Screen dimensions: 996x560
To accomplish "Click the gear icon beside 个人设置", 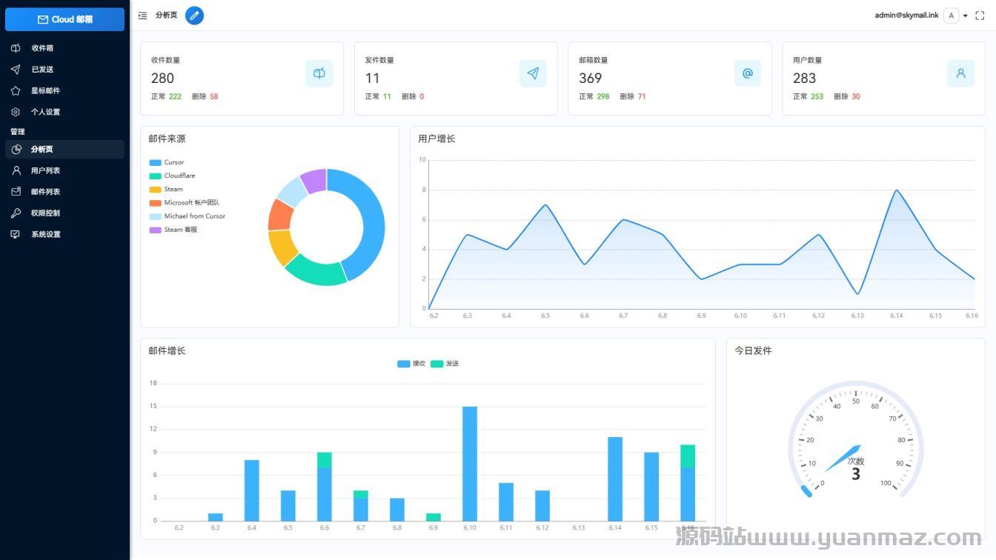I will 16,112.
